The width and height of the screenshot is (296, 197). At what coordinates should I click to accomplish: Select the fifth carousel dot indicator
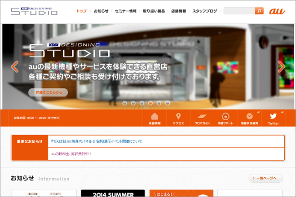click(x=159, y=103)
